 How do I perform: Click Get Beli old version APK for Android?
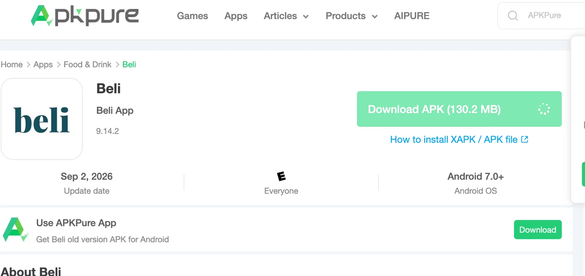click(102, 239)
